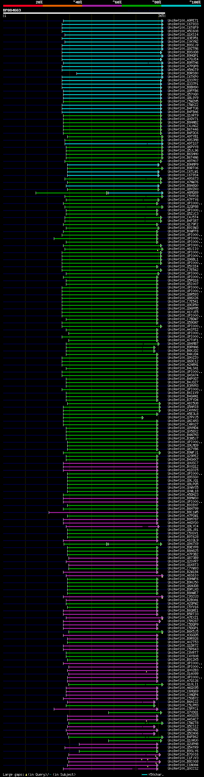This screenshot has height=777, width=204.
Task: Open hit UniRef100_A9PE71
Action: (183, 21)
